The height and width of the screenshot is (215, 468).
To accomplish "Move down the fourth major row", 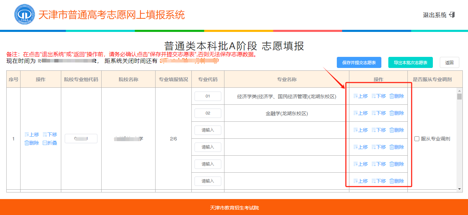I will tap(379, 147).
